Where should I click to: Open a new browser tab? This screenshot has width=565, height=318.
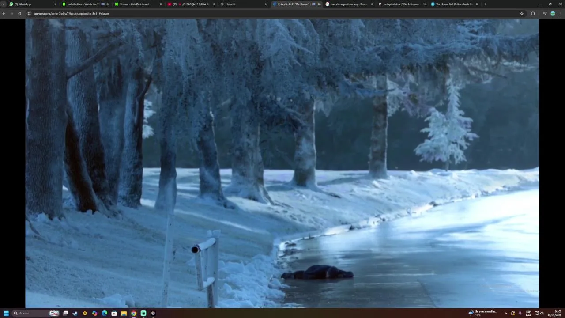(x=485, y=4)
